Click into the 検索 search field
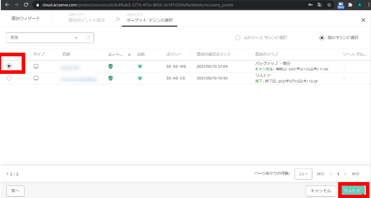Screen dimensions: 371x198 click(40, 38)
